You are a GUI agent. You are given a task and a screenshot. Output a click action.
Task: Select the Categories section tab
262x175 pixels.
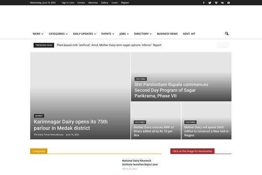[38, 151]
